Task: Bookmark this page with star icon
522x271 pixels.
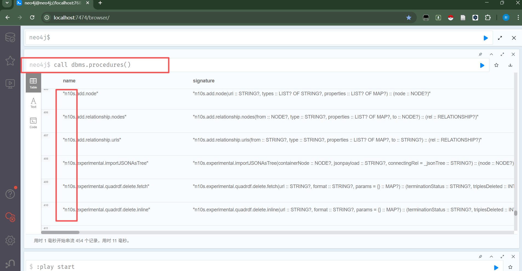Action: (x=409, y=18)
